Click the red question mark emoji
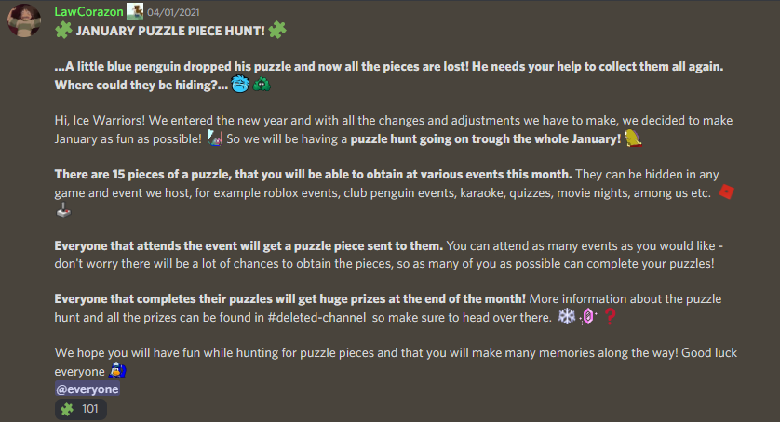The height and width of the screenshot is (422, 780). (611, 317)
